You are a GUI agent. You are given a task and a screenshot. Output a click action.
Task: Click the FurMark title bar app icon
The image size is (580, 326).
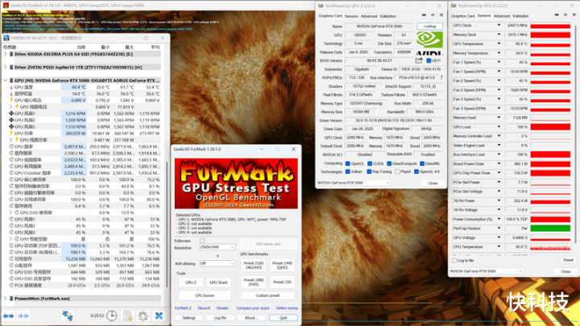(x=6, y=5)
